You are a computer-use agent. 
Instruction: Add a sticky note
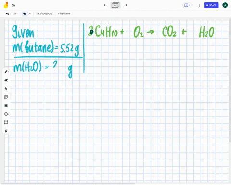tap(6, 97)
